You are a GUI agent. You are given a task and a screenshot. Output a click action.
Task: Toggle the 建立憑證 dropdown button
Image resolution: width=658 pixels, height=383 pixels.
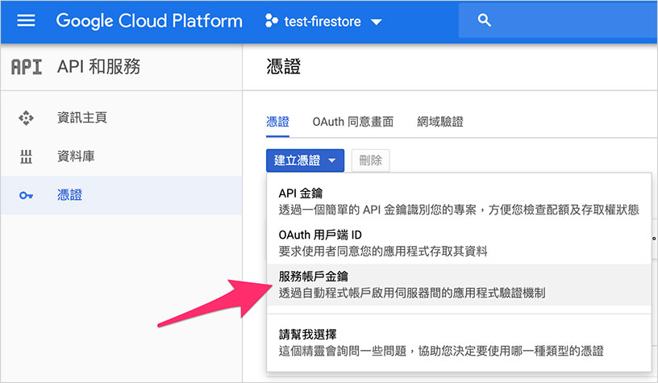coord(306,160)
